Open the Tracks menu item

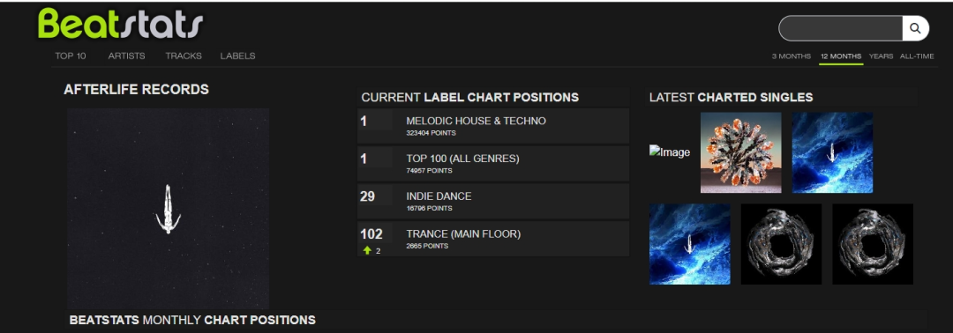click(184, 55)
